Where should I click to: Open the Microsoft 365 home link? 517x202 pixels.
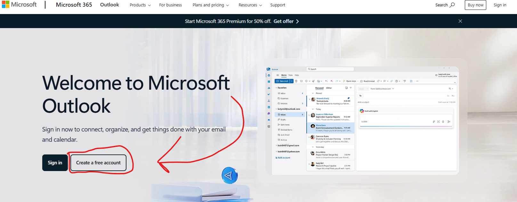pyautogui.click(x=74, y=5)
